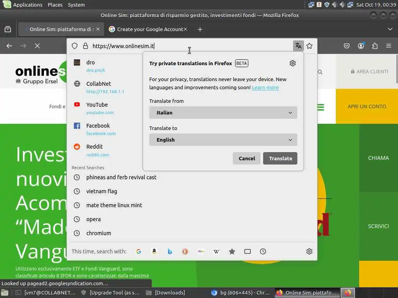
Task: Open the Downloads taskbar item
Action: [166, 293]
